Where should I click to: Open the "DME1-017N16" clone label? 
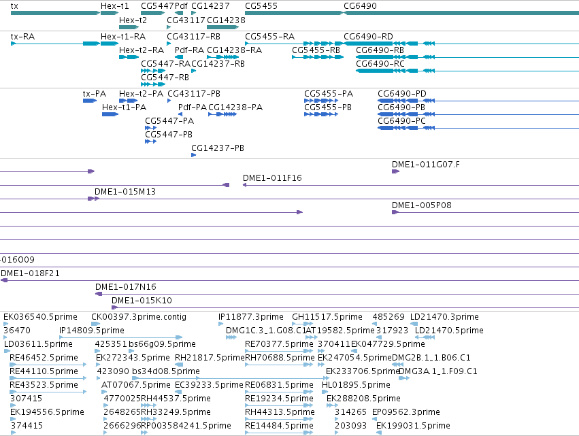126,287
